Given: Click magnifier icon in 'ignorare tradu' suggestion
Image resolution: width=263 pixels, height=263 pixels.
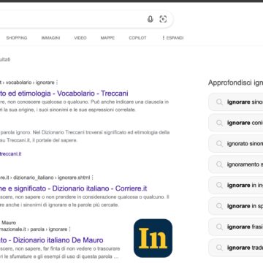Looking at the screenshot, I should tap(219, 248).
